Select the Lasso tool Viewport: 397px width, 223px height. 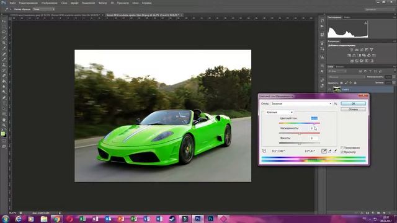(x=4, y=32)
